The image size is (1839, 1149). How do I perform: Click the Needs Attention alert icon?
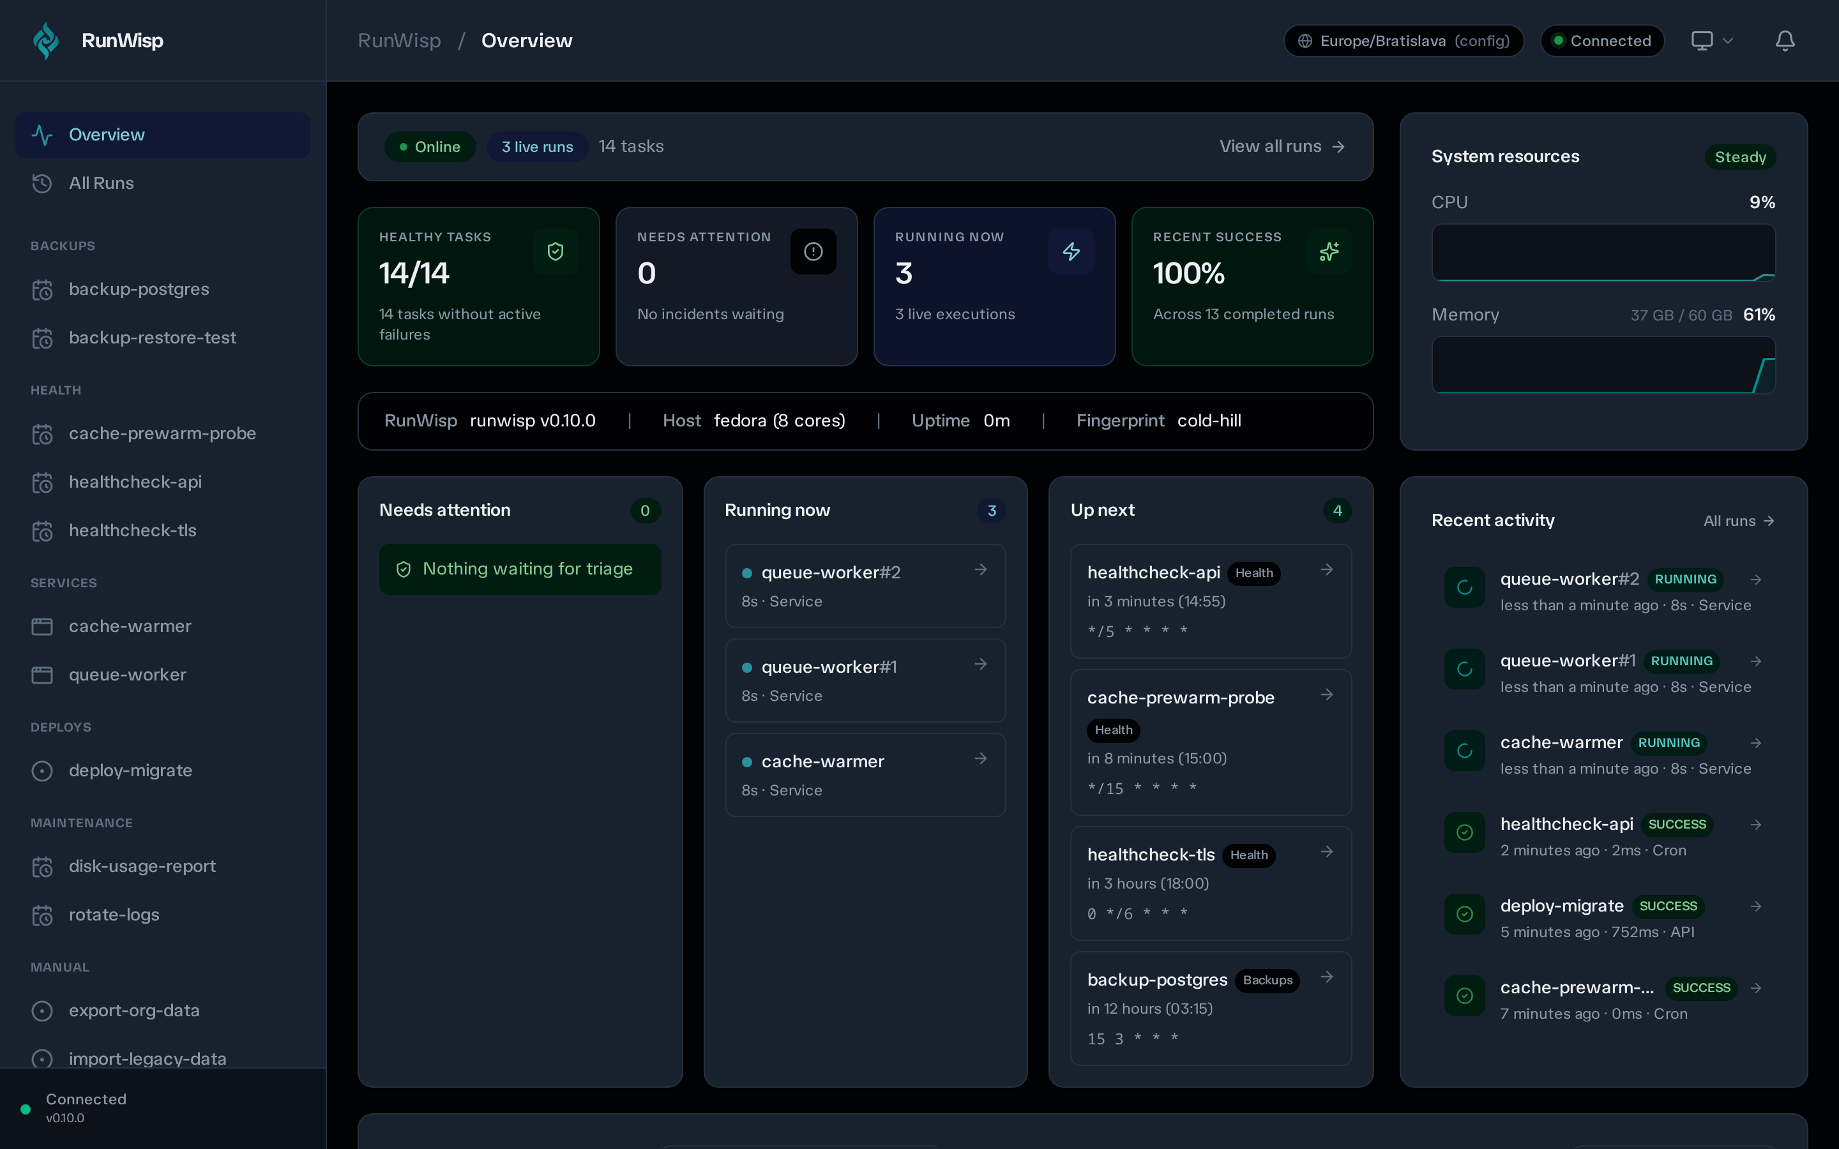click(813, 252)
